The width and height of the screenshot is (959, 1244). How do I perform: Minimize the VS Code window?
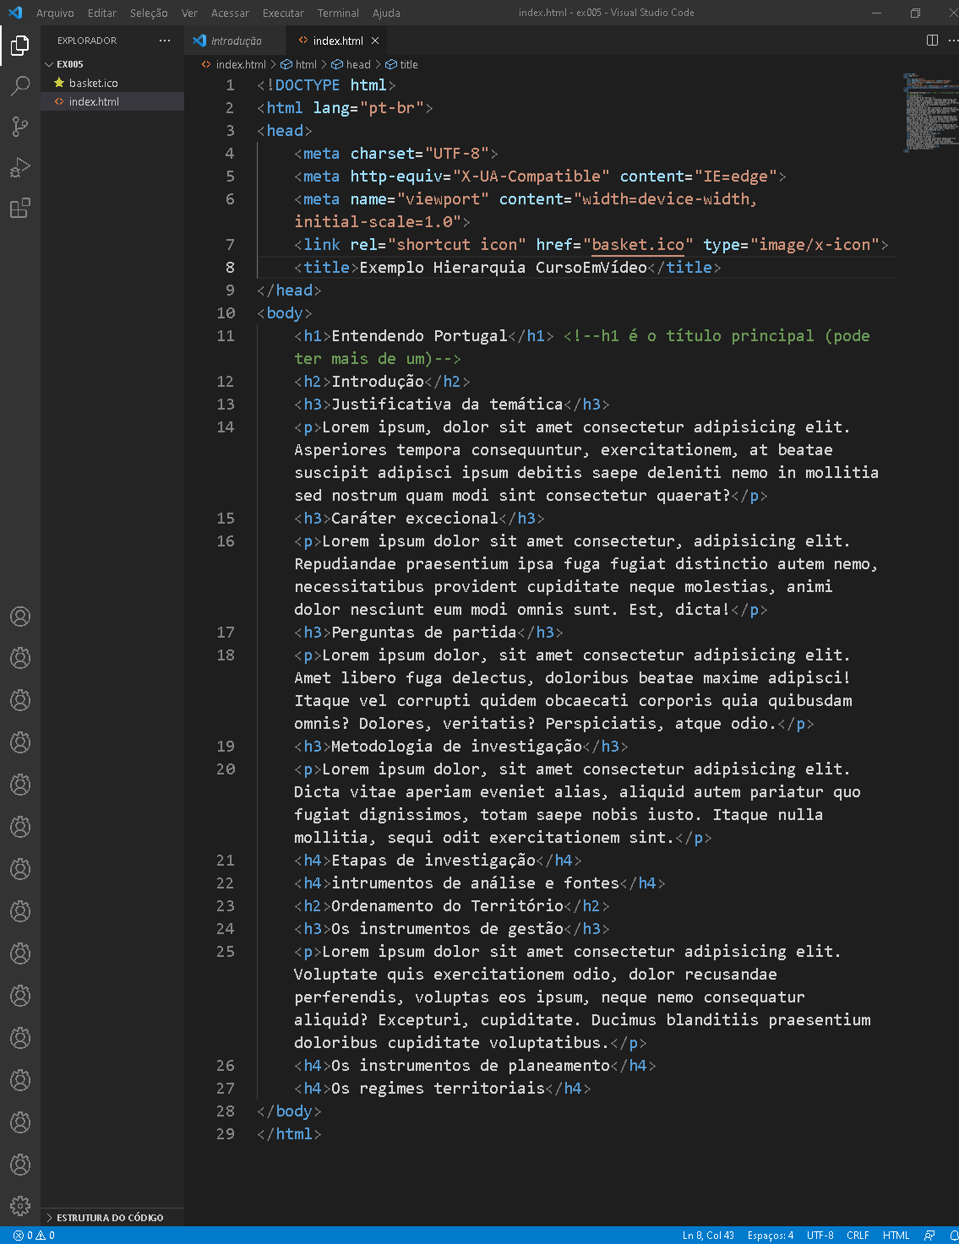(876, 13)
